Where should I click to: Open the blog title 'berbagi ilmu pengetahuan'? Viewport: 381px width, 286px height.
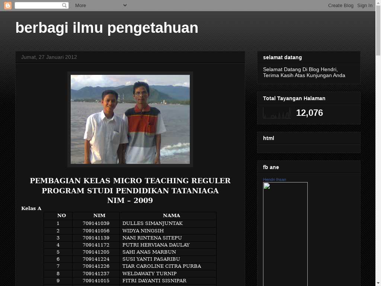click(107, 28)
